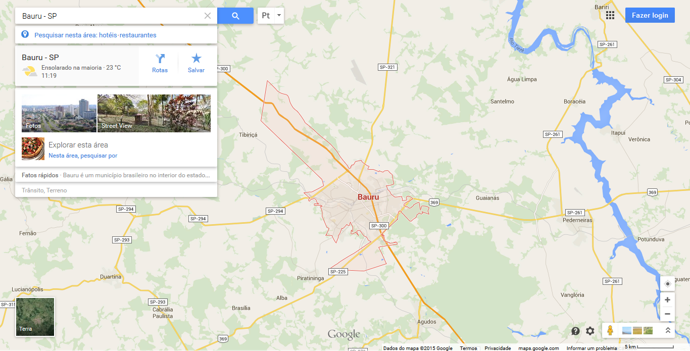Open the help question mark icon
This screenshot has height=351, width=690.
pos(575,331)
